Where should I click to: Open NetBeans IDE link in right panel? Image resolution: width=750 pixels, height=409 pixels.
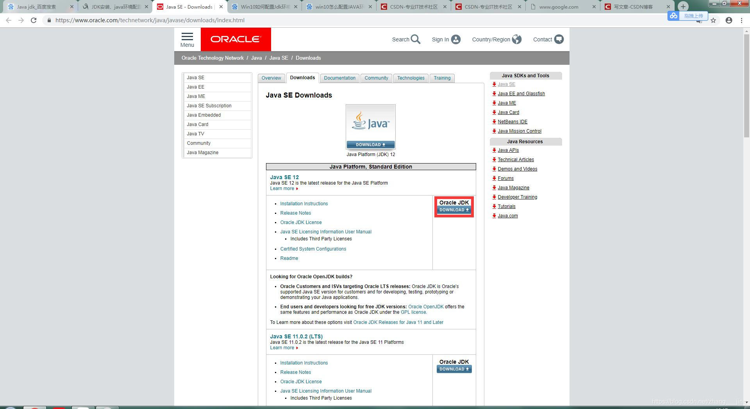tap(512, 122)
